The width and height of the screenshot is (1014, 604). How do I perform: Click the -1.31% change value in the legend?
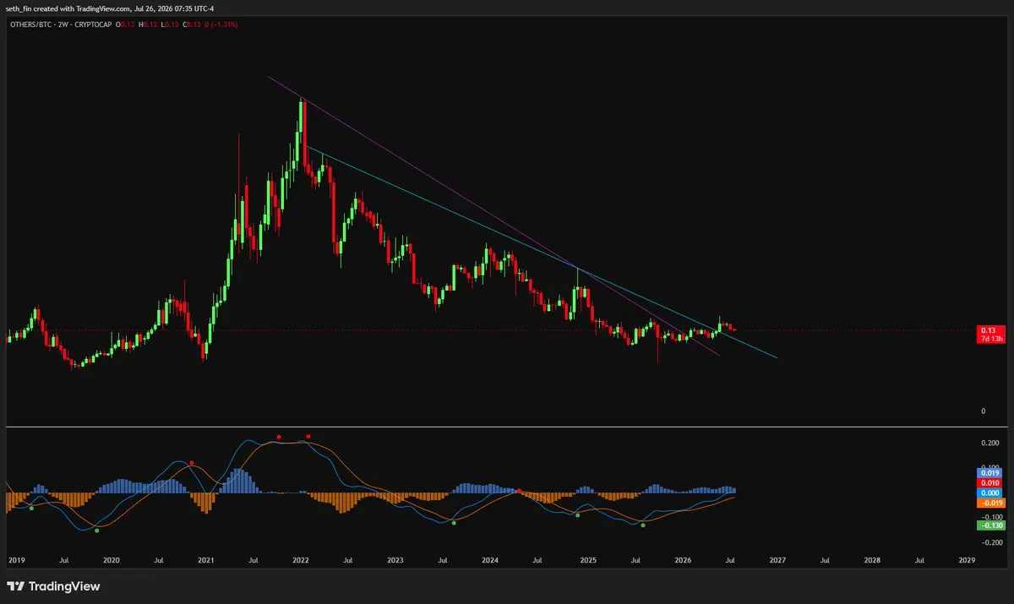[224, 24]
